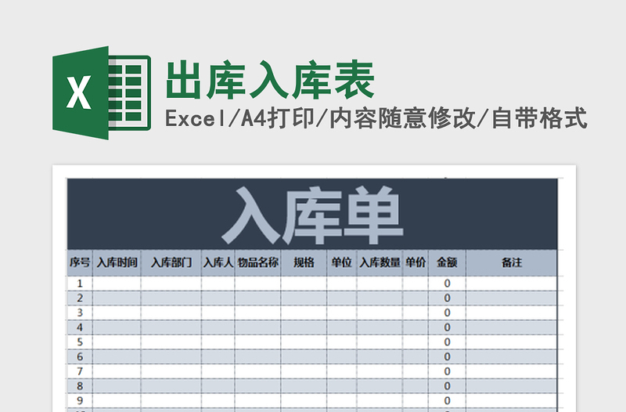The width and height of the screenshot is (626, 412).
Task: Click the 金额 value 0 in row 9
Action: 447,401
